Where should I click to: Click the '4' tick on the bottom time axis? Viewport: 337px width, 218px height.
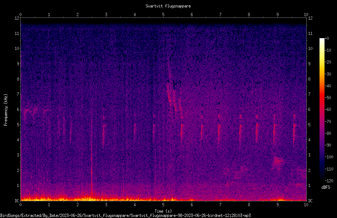click(x=135, y=205)
